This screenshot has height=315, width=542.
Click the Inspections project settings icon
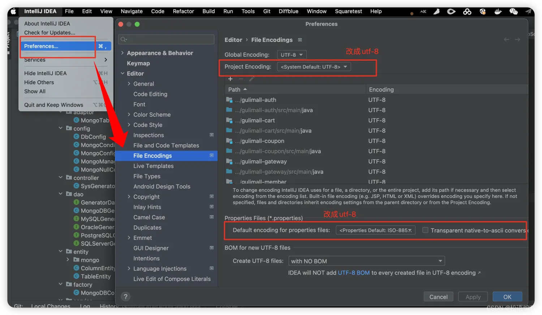click(x=212, y=135)
